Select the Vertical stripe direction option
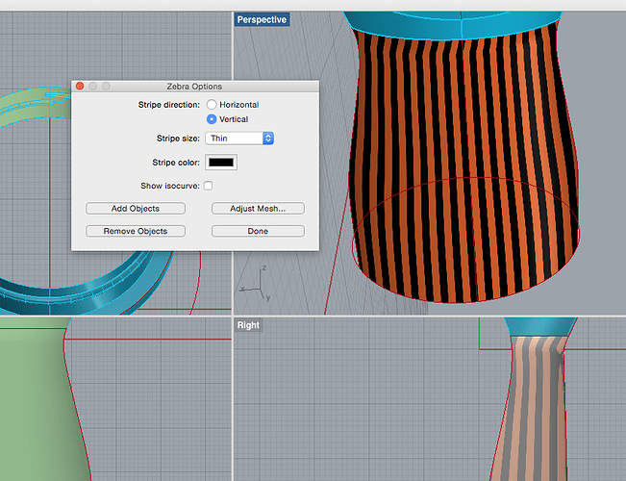 pyautogui.click(x=212, y=119)
